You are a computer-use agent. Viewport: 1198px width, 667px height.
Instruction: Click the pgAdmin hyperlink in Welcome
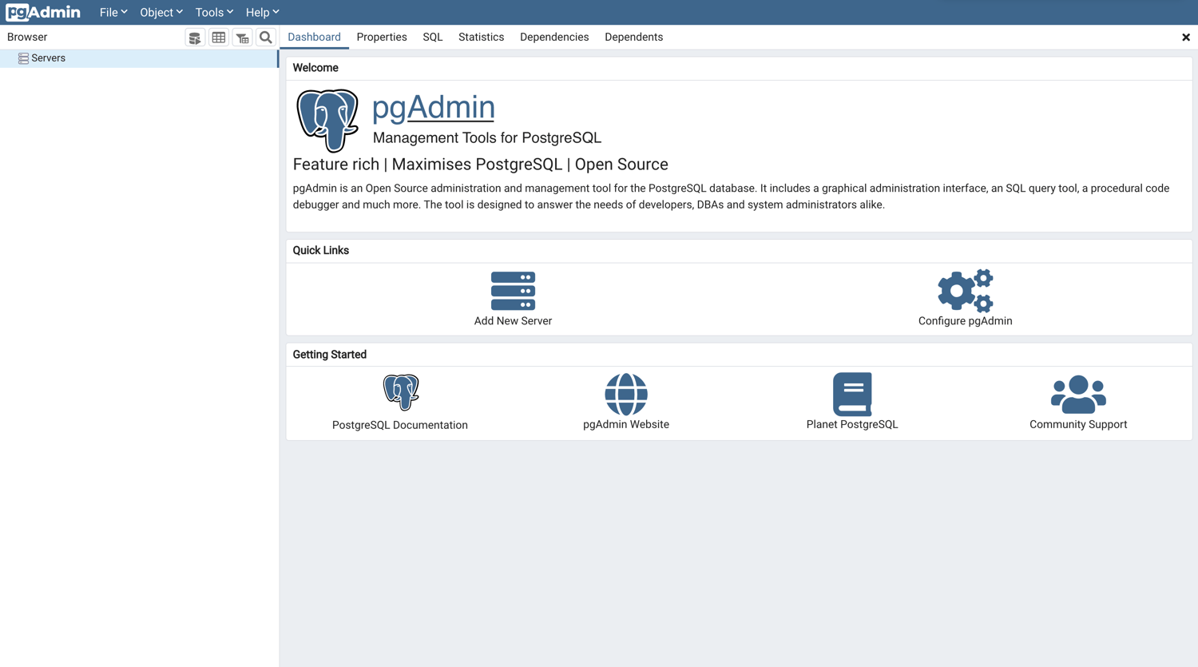tap(433, 106)
